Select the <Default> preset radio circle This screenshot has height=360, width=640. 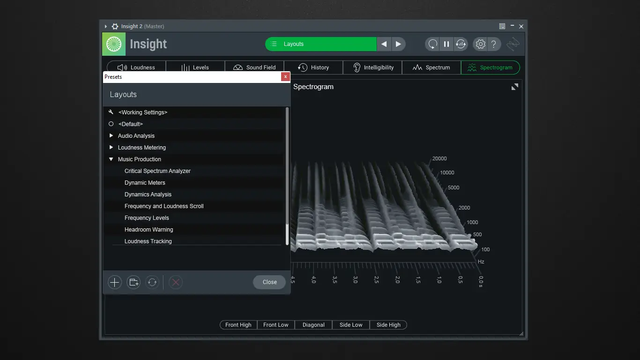[x=111, y=124]
